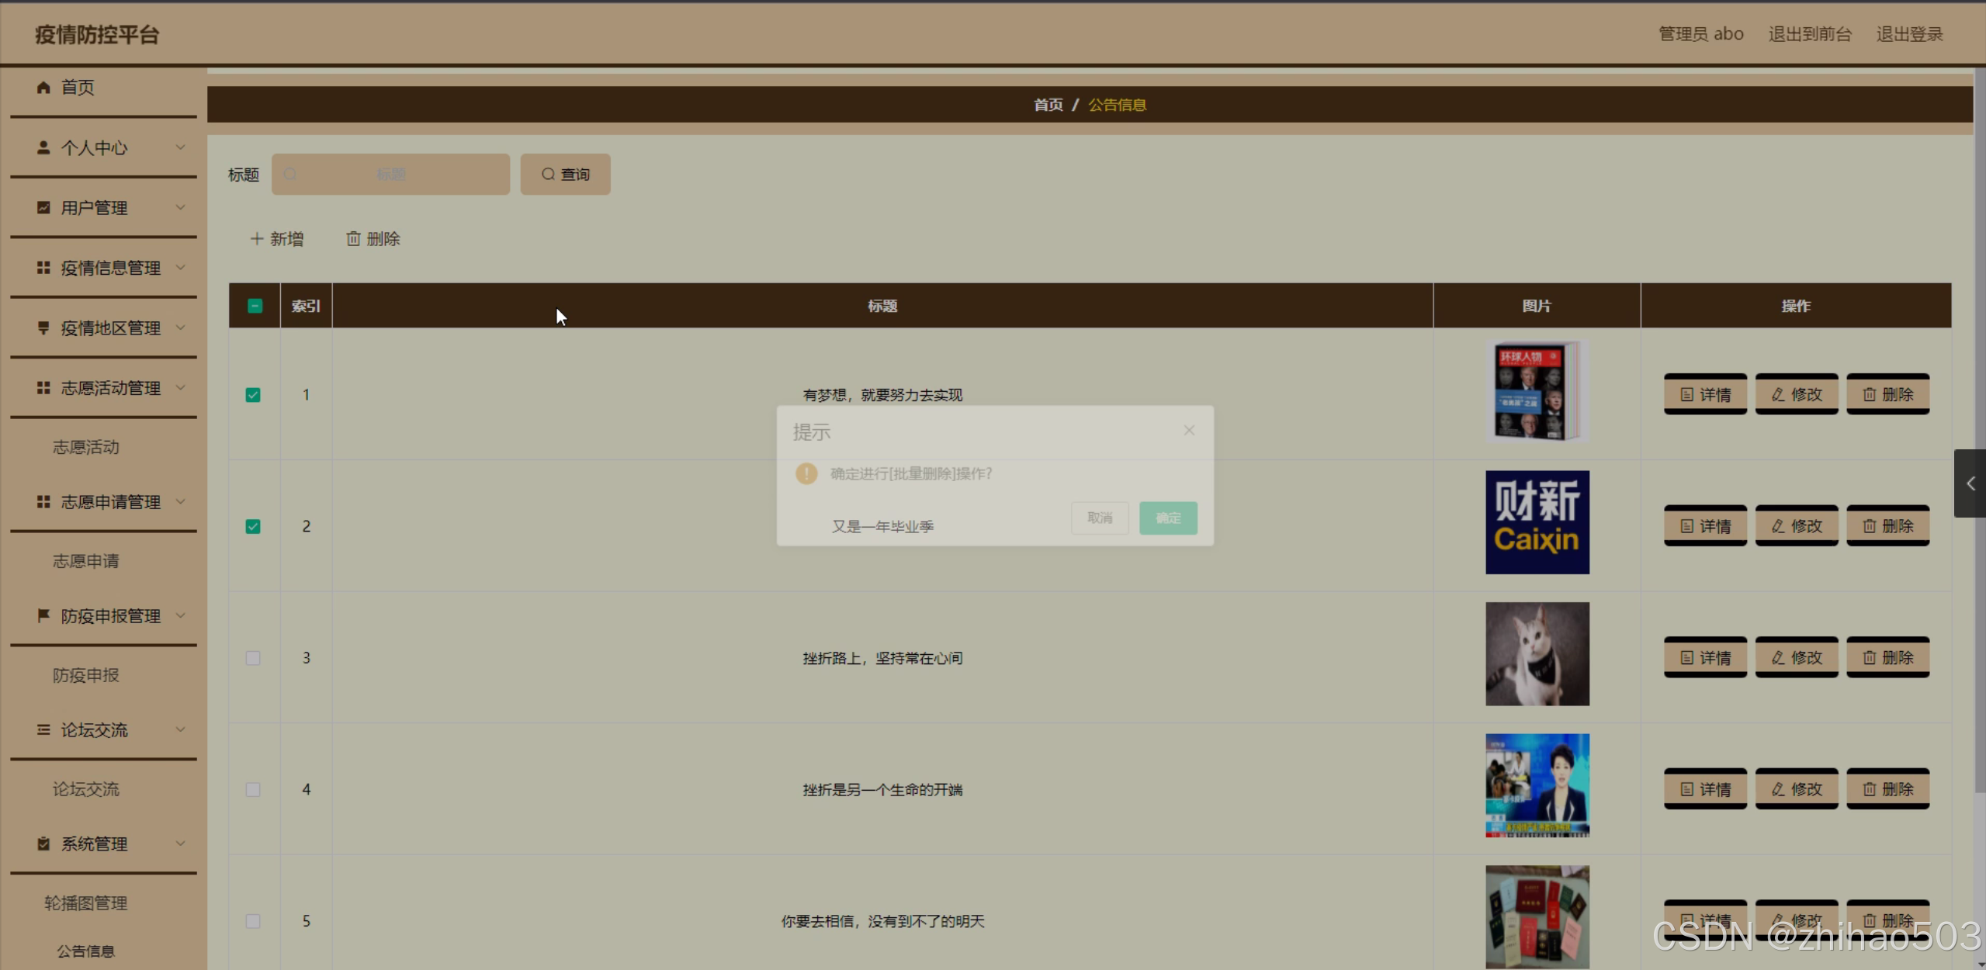1986x970 pixels.
Task: Expand the 用户管理 menu chevron
Action: click(180, 207)
